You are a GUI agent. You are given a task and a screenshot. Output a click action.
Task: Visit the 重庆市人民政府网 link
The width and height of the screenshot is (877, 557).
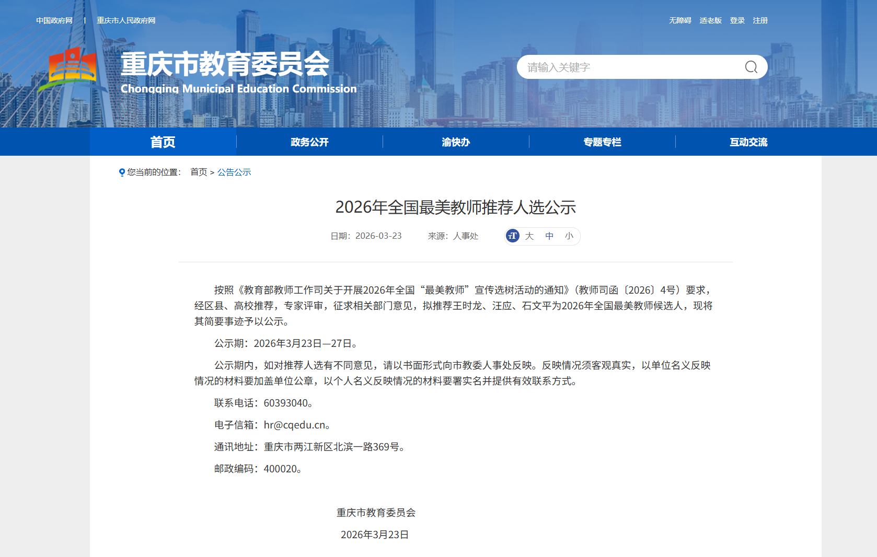pyautogui.click(x=126, y=21)
